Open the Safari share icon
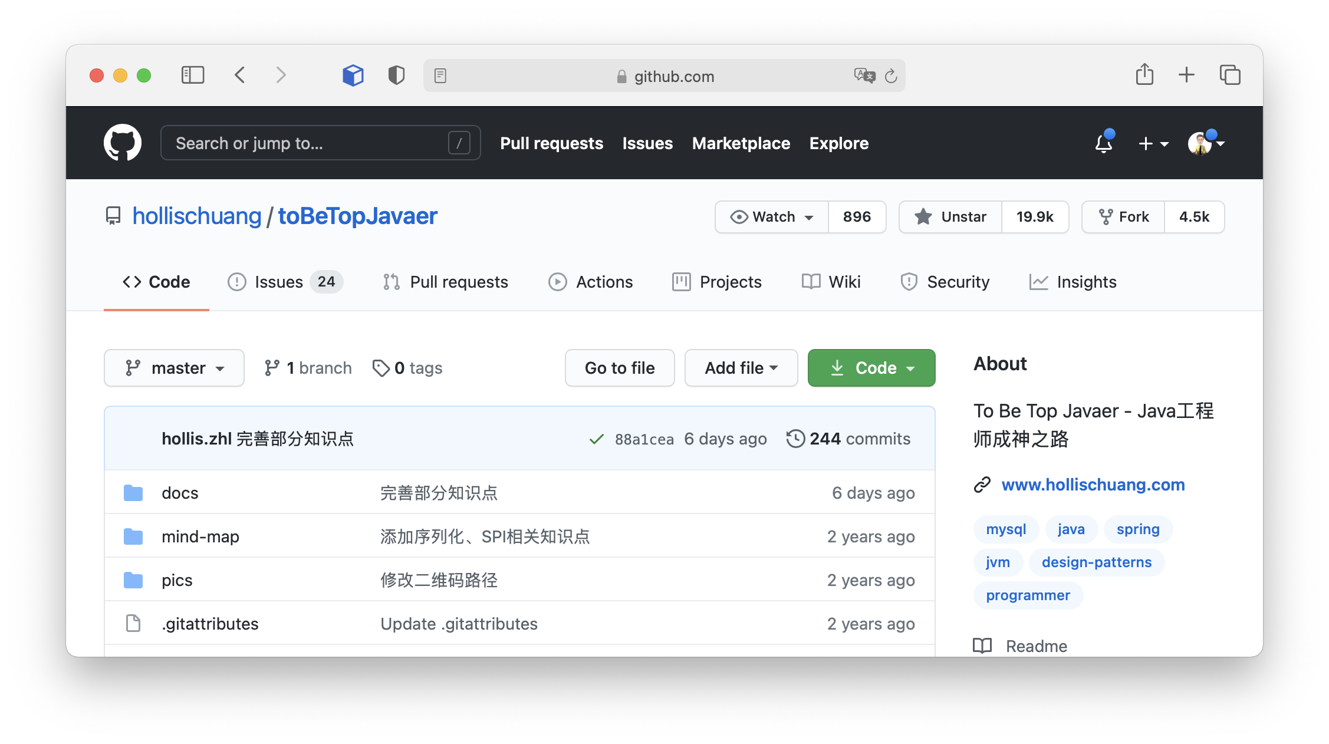The image size is (1329, 744). coord(1144,74)
